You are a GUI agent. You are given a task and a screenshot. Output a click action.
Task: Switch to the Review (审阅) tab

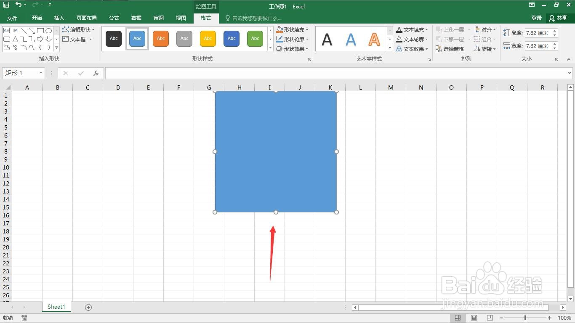(x=159, y=18)
